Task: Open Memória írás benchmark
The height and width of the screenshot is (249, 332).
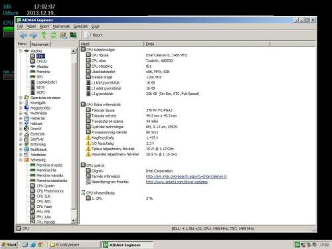Action: 46,170
